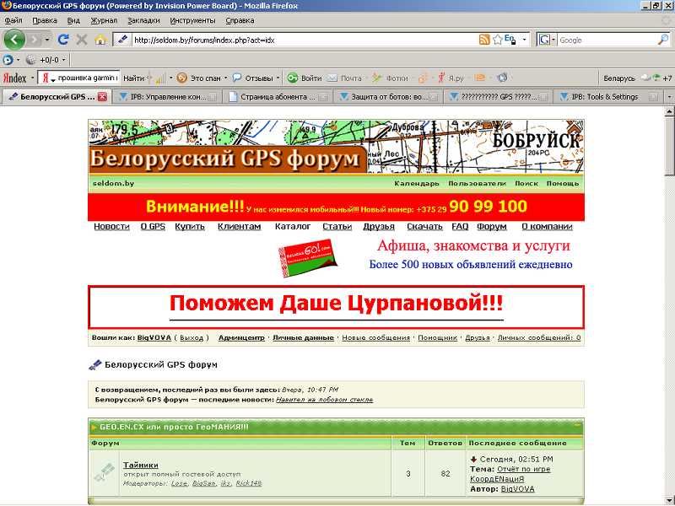The height and width of the screenshot is (506, 675).
Task: Stop loading with the gray X icon
Action: point(82,40)
